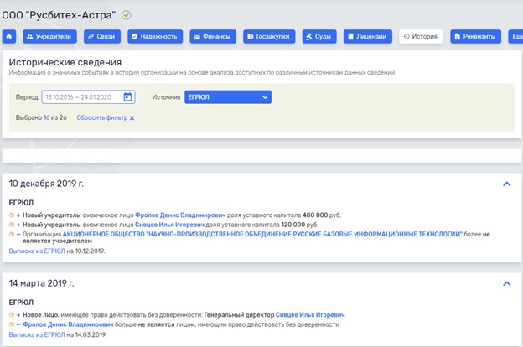Select the История tab
Screen dimensions: 523x347
point(421,36)
